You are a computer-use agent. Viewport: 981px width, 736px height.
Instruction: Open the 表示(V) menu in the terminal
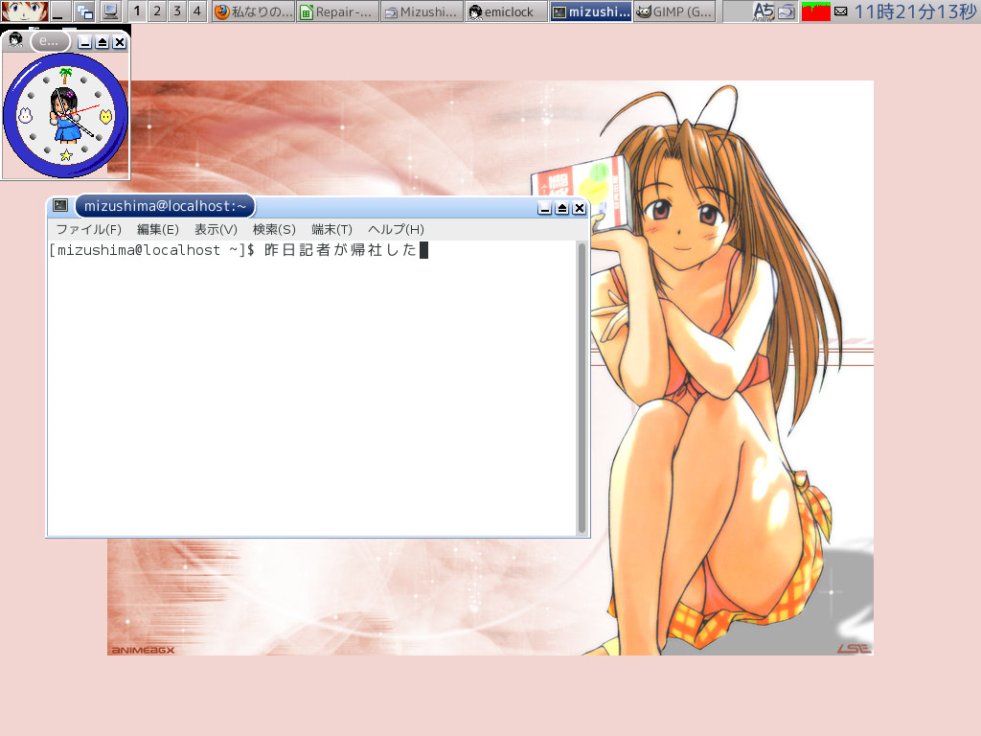click(216, 229)
